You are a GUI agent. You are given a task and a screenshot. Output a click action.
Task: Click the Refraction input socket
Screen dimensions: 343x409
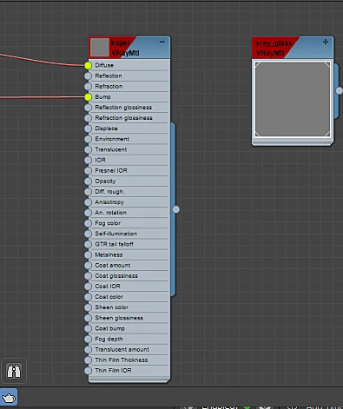[x=89, y=86]
